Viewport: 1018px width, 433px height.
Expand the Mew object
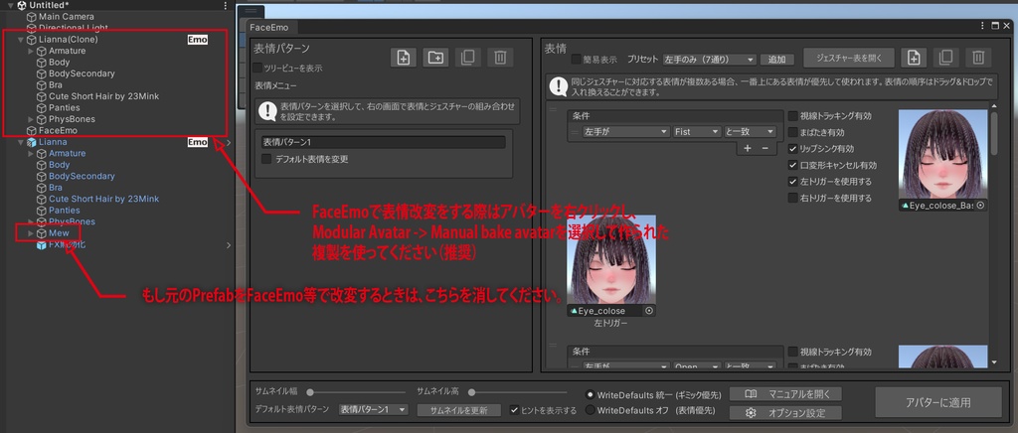click(x=31, y=232)
